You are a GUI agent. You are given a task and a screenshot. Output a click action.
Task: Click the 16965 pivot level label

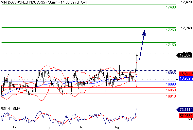[171, 73]
